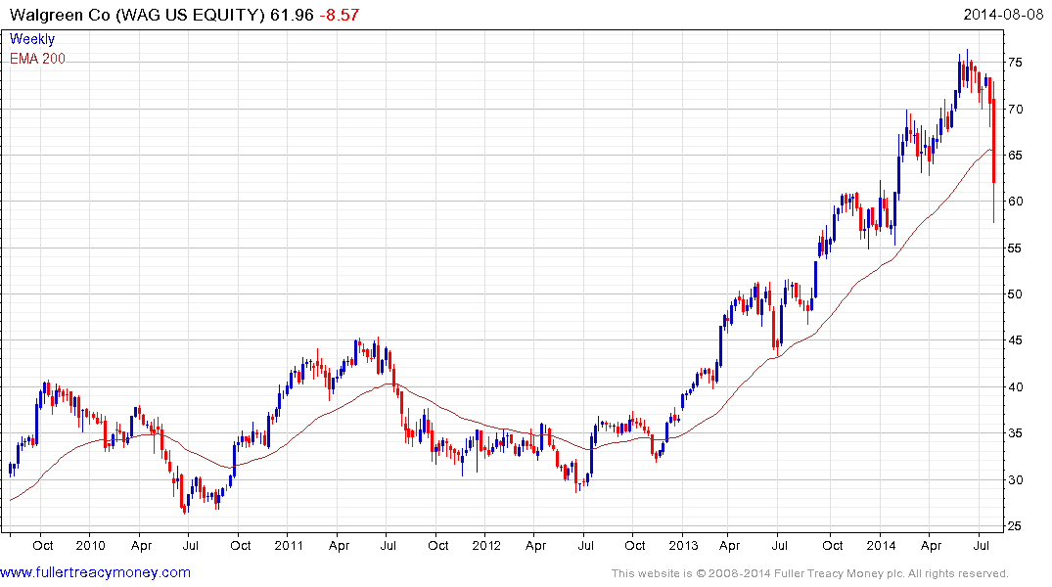Click the 25 price axis label
The image size is (1052, 587).
(1015, 526)
